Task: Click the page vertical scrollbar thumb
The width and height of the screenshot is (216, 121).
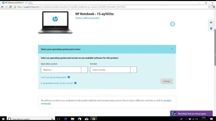Action: coord(215,47)
